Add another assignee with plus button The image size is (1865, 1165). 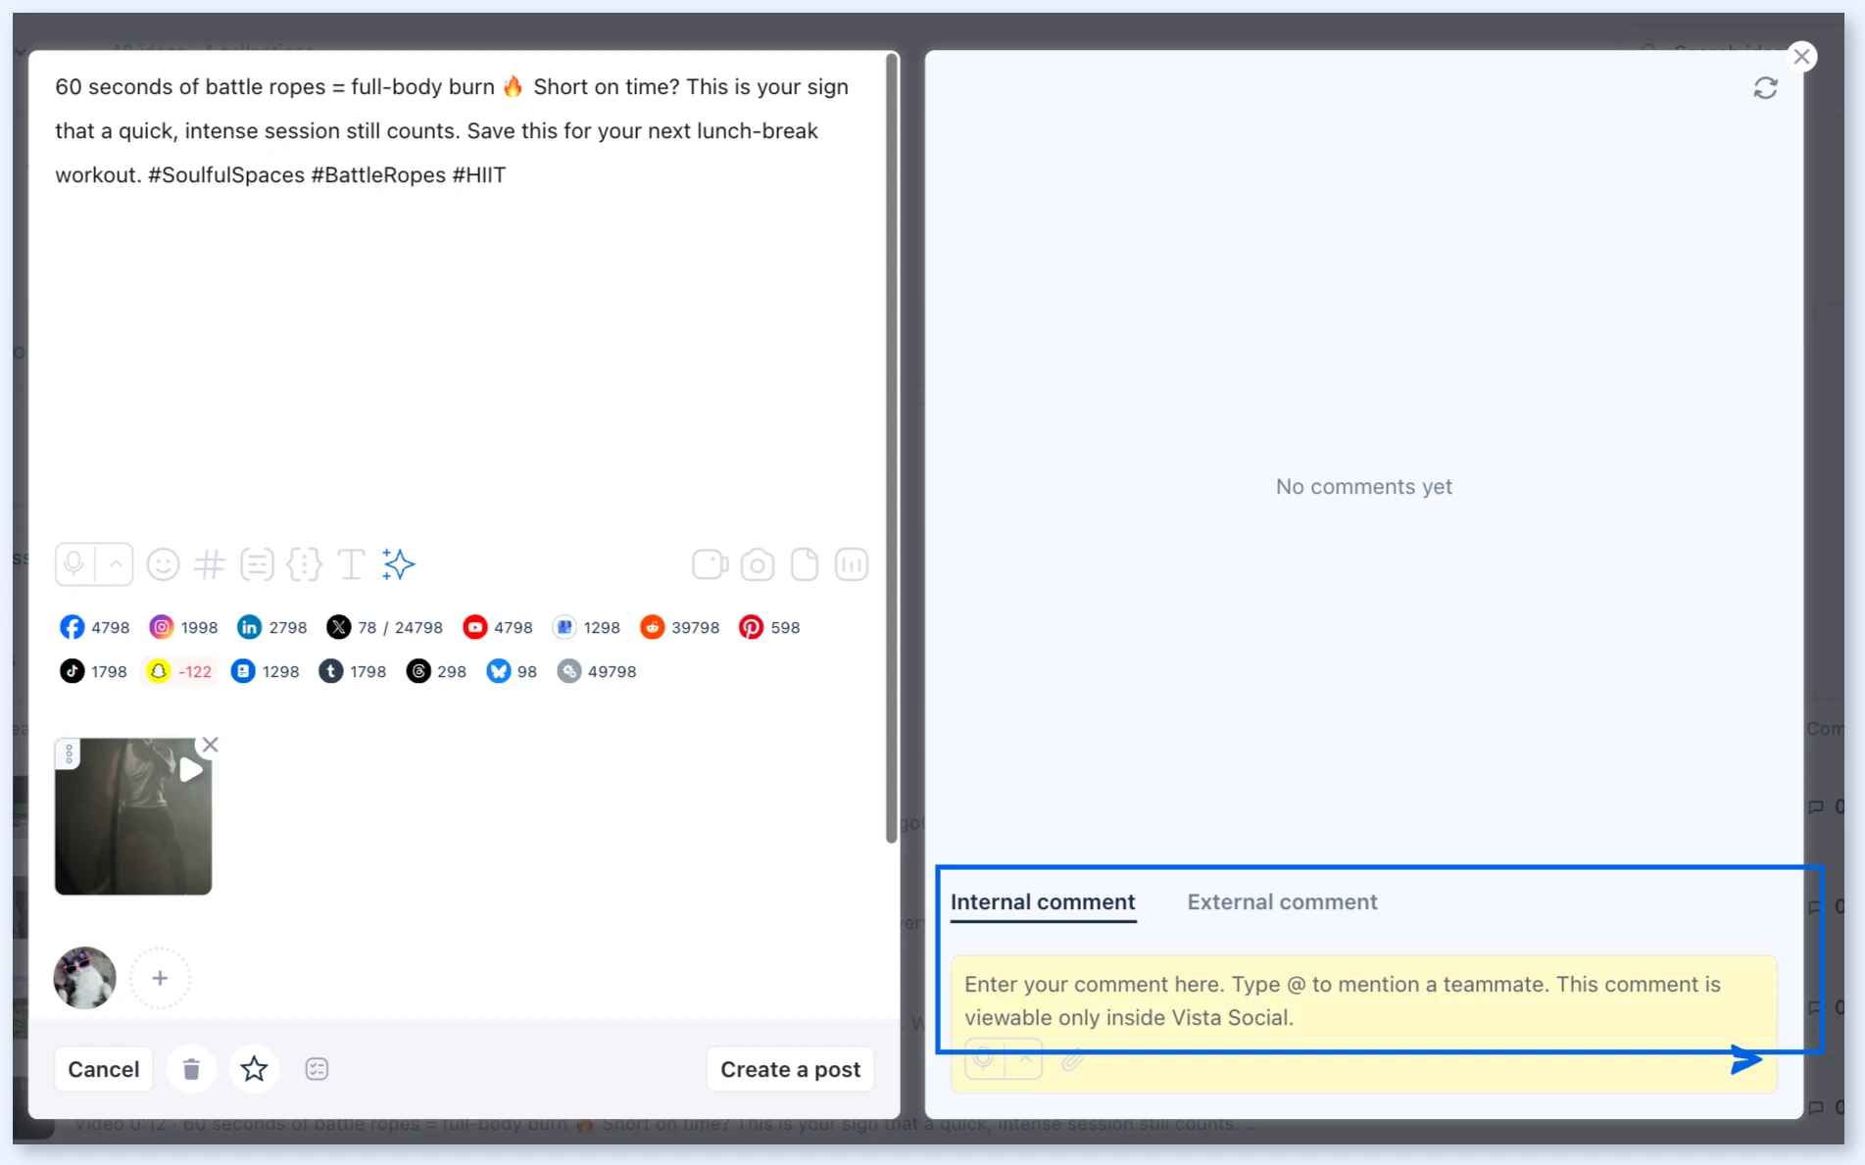point(160,978)
